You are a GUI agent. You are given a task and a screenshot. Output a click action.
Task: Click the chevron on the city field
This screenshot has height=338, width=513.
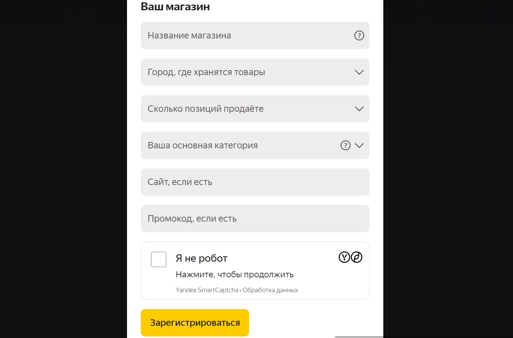[x=359, y=72]
